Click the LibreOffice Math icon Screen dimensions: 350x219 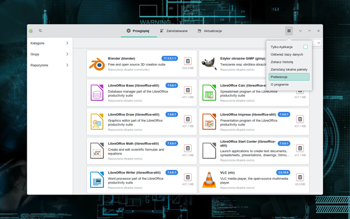pyautogui.click(x=97, y=151)
